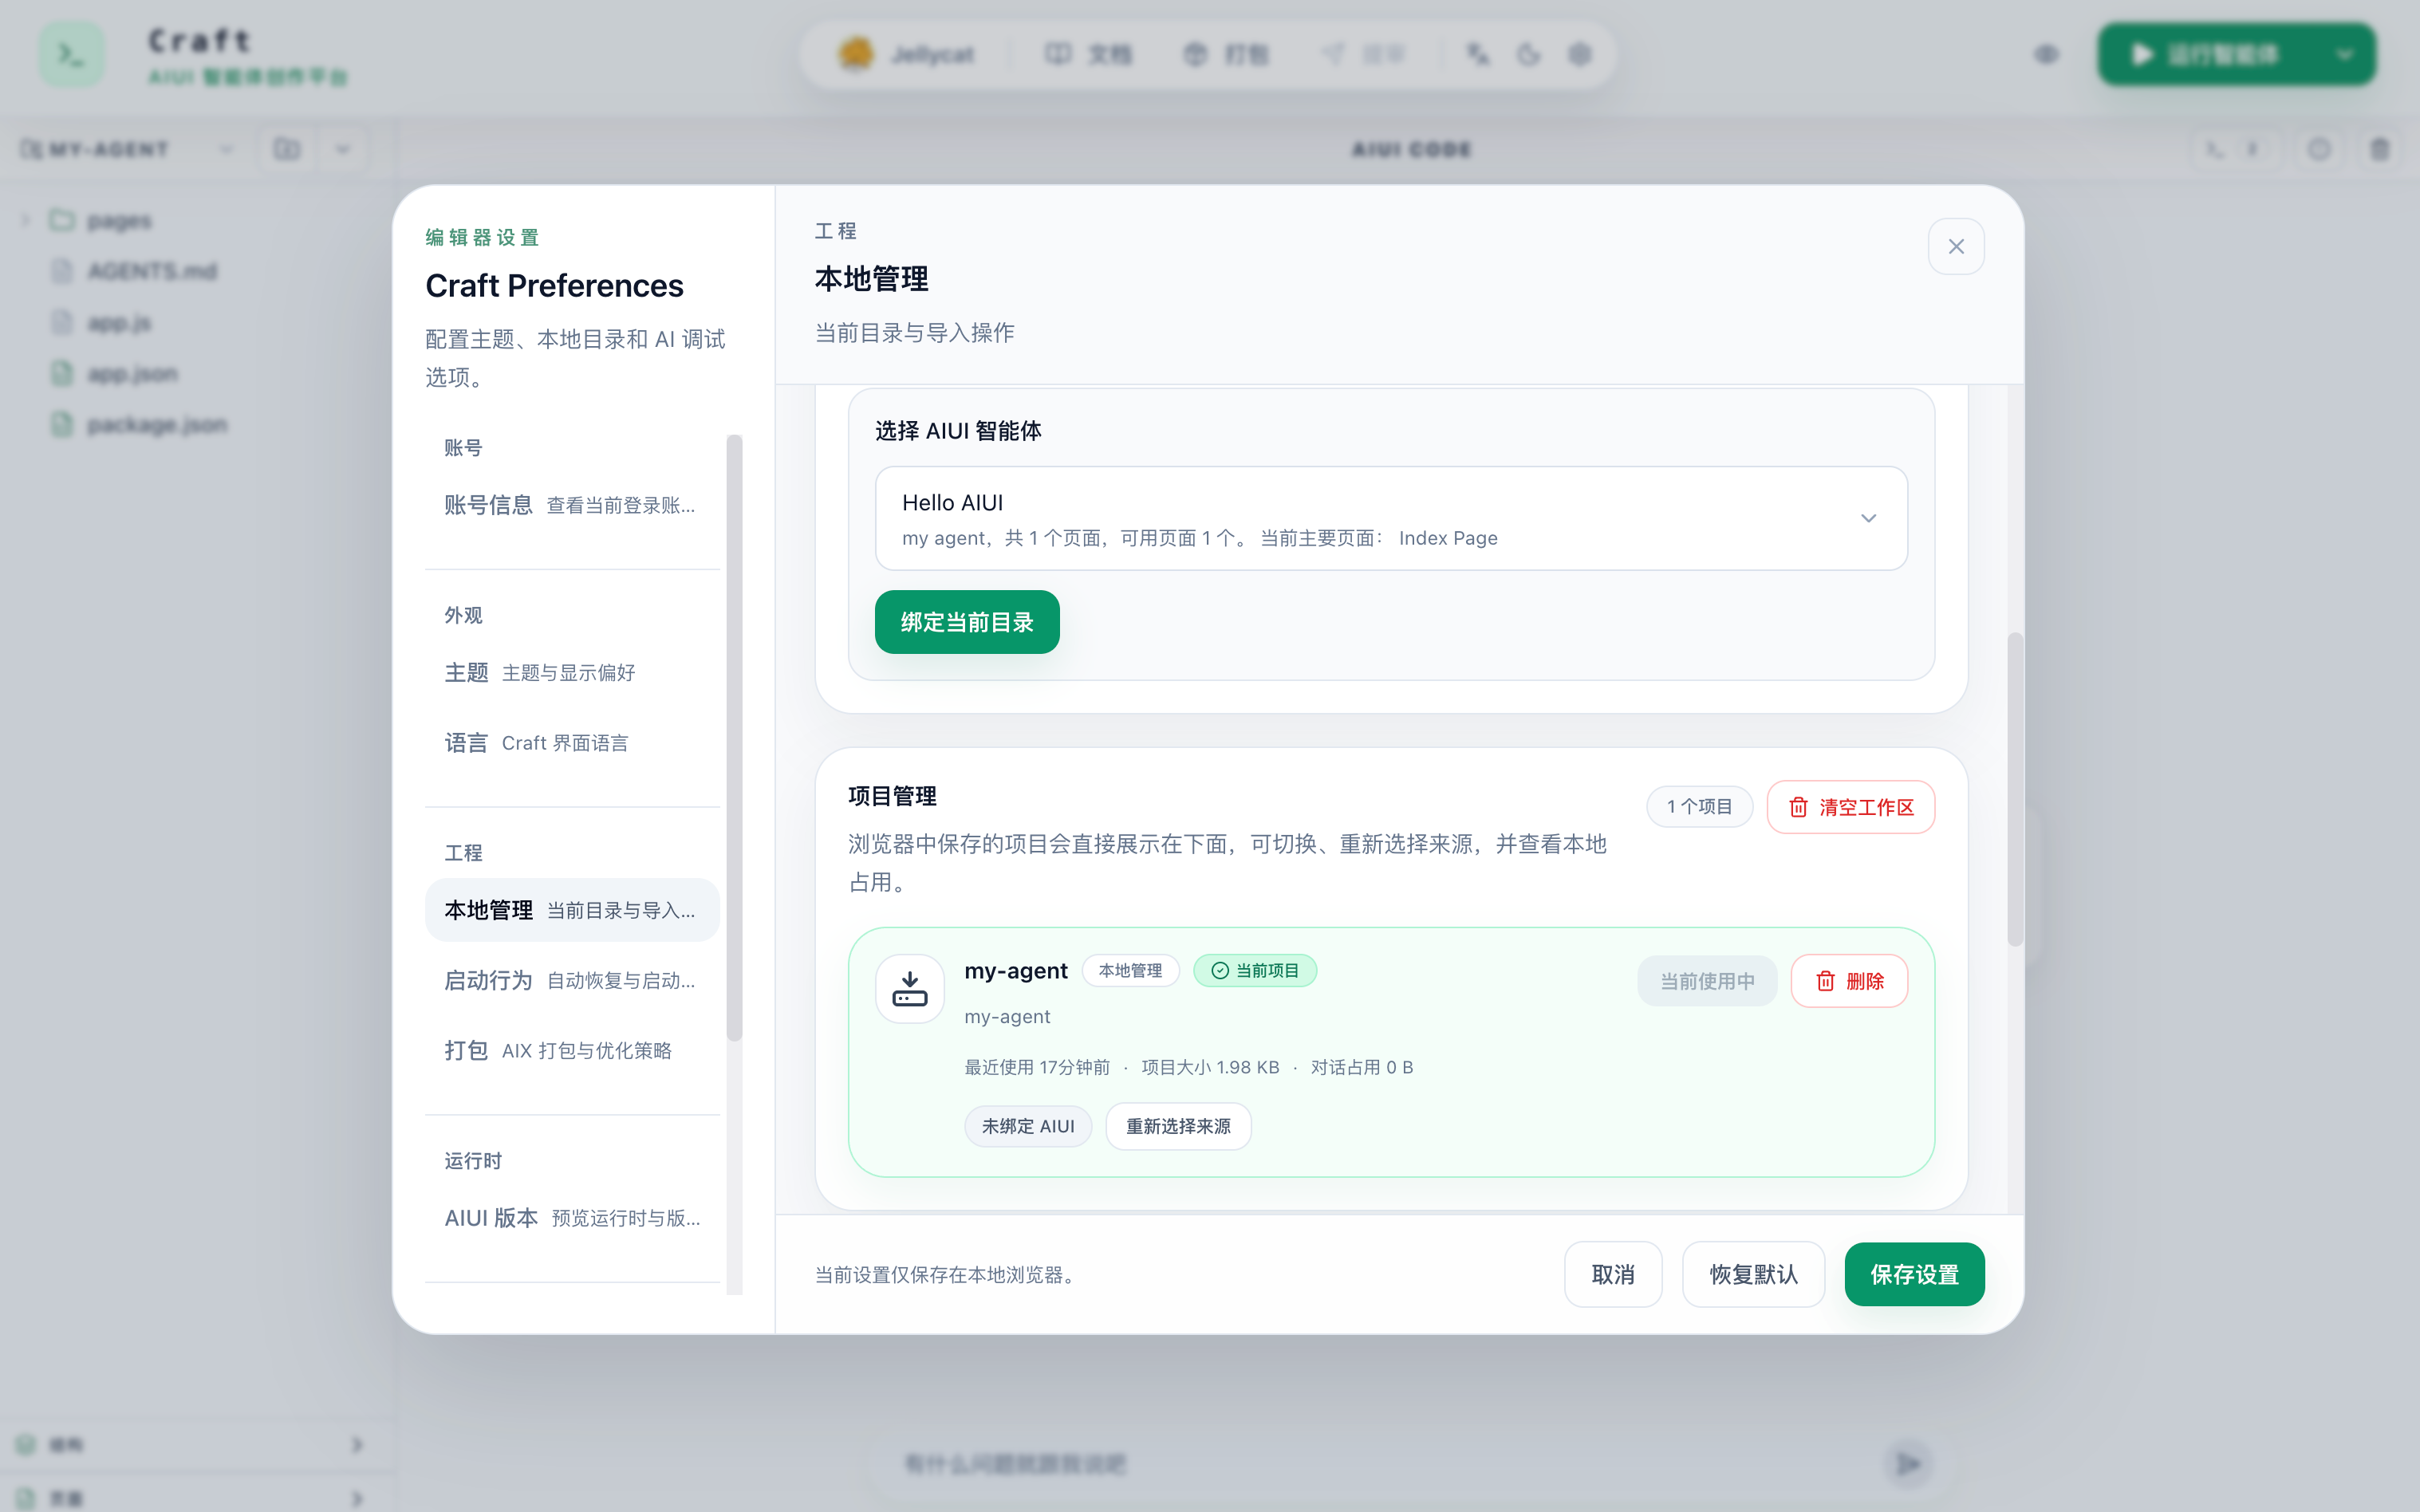Screen dimensions: 2420x1512
Task: Click the 选择 AIUI 智能体 label
Action: pyautogui.click(x=958, y=431)
